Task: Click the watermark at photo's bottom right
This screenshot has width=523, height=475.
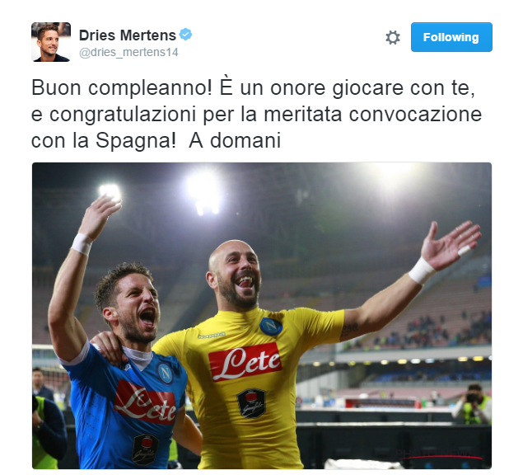Action: coord(440,454)
